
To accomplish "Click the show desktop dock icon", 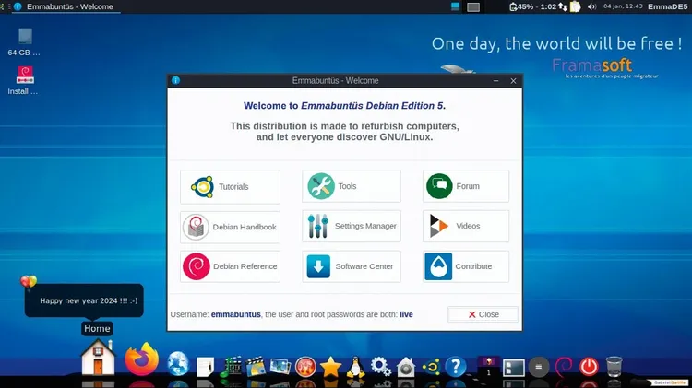I will click(x=514, y=368).
